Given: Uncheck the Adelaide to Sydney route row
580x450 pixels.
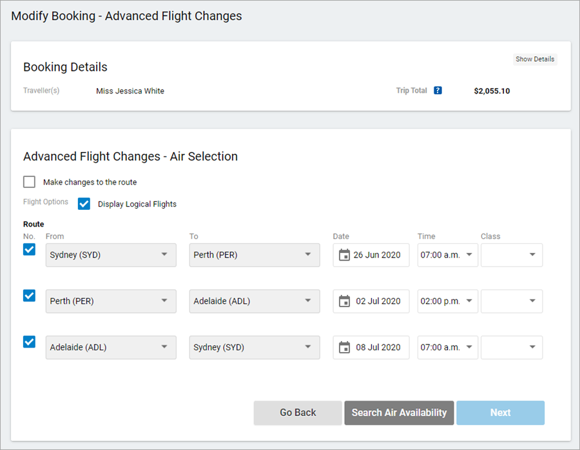Looking at the screenshot, I should [x=29, y=342].
